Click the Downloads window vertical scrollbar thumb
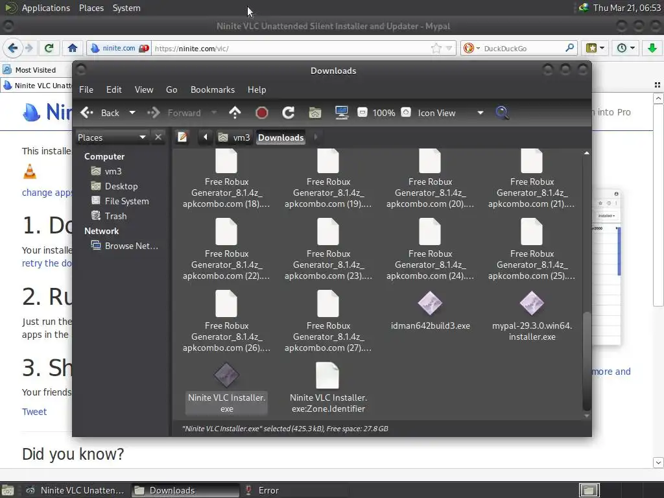 586,361
